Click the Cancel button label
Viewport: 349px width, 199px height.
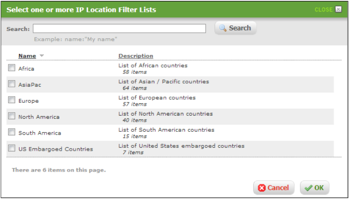point(278,188)
